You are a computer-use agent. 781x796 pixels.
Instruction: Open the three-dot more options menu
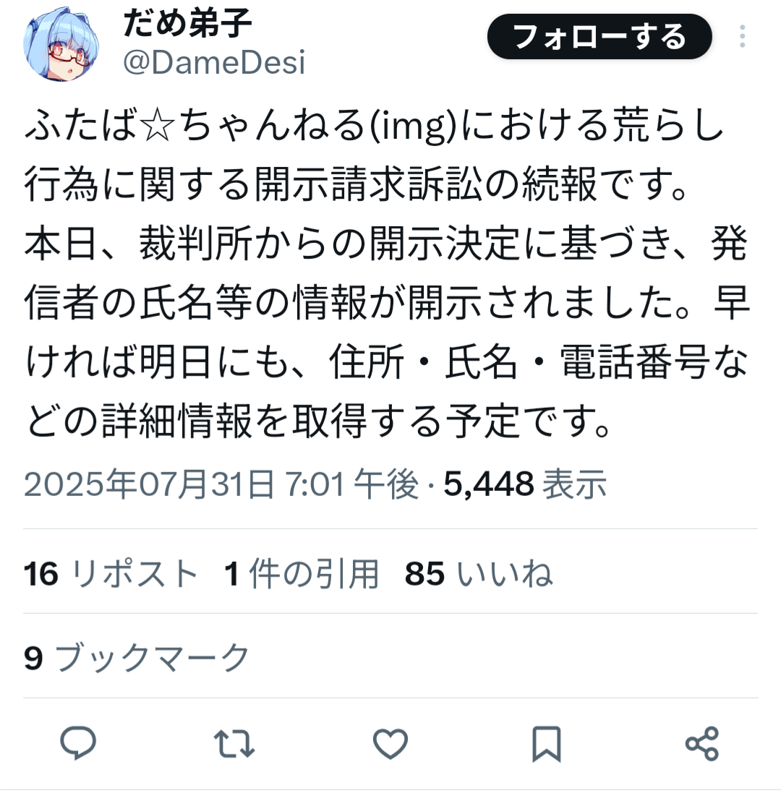point(743,37)
